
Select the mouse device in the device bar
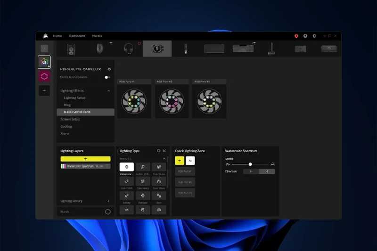click(x=100, y=49)
